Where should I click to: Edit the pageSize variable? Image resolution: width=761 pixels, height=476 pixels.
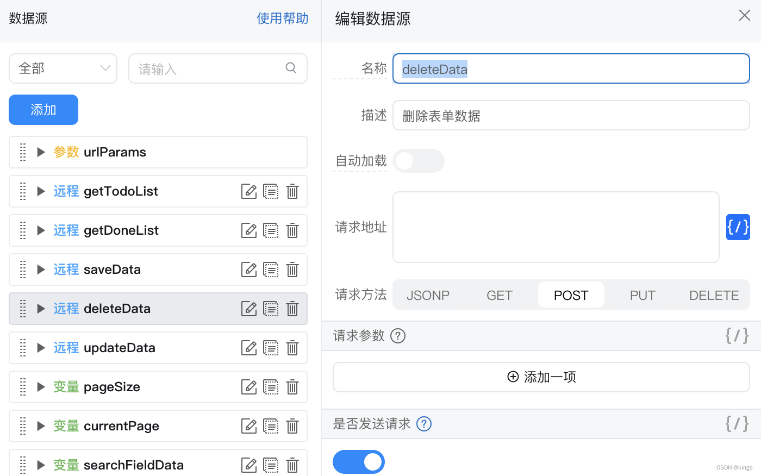pos(249,387)
